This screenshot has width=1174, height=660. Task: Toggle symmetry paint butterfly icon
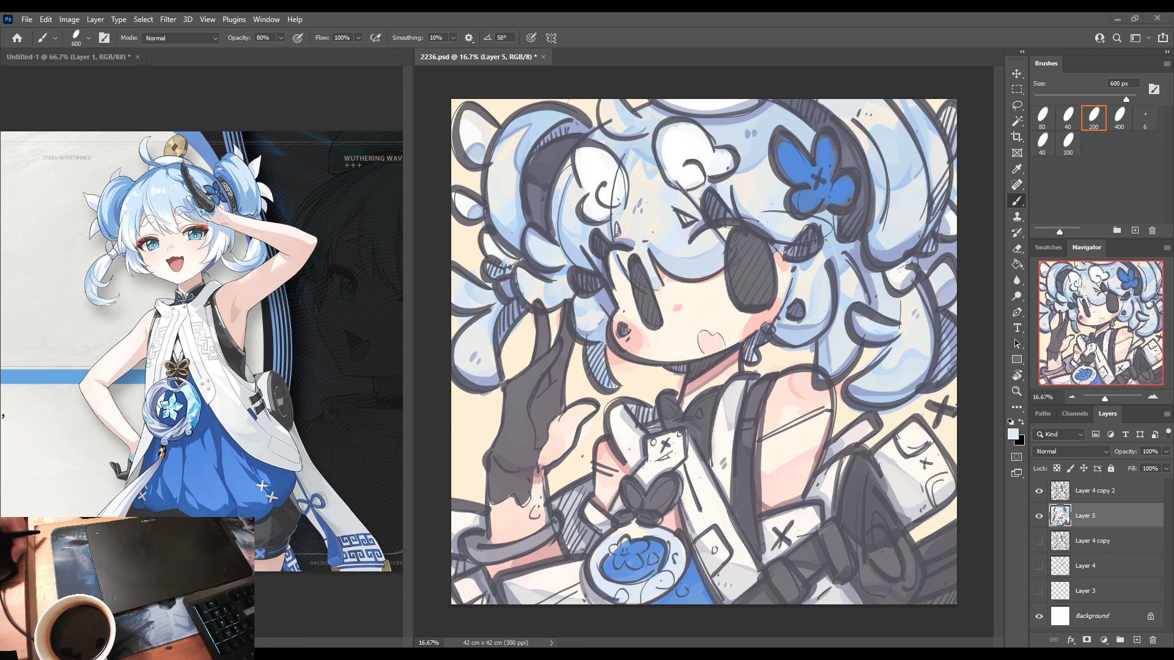point(552,38)
